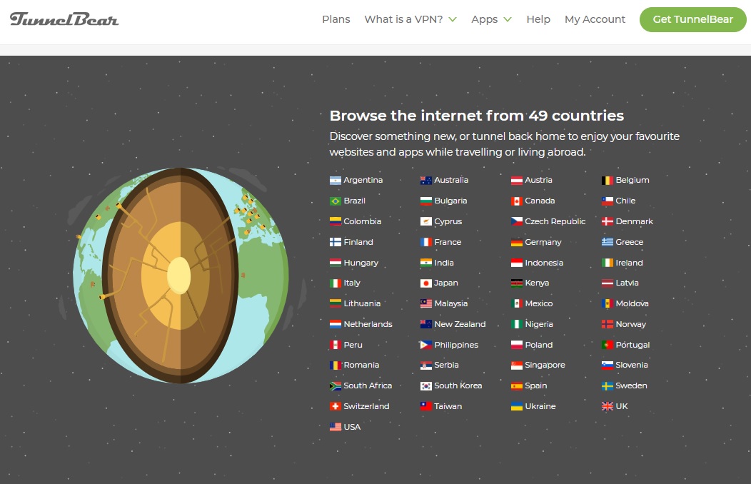Click the Argentina flag icon
This screenshot has height=484, width=751.
pyautogui.click(x=336, y=181)
